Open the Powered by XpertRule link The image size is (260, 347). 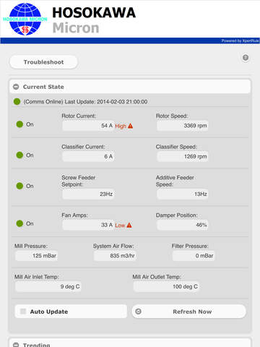(x=240, y=40)
